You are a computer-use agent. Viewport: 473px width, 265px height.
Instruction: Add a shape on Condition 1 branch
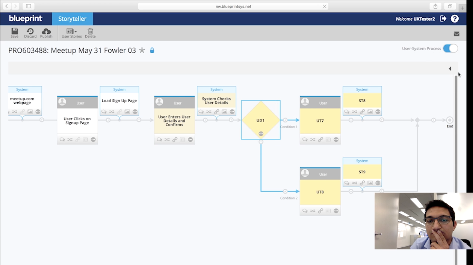[285, 120]
